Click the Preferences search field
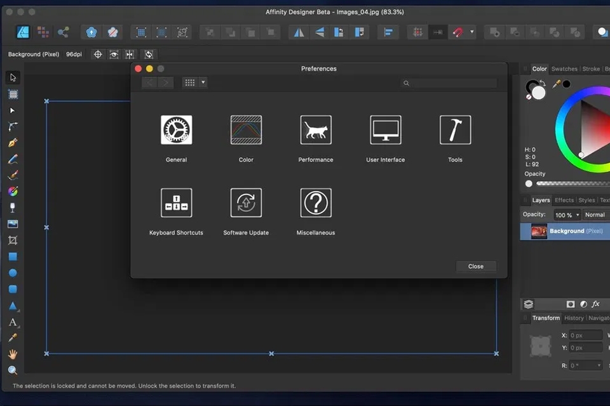This screenshot has width=610, height=406. (451, 83)
